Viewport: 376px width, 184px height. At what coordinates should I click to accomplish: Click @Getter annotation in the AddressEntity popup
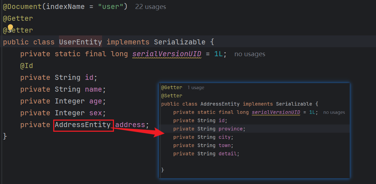tap(172, 88)
